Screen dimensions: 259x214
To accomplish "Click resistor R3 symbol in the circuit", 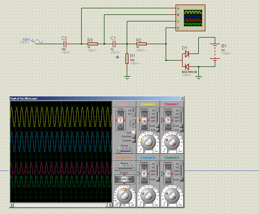I will (x=93, y=44).
